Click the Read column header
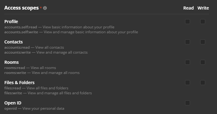This screenshot has width=217, height=114. coord(188,8)
